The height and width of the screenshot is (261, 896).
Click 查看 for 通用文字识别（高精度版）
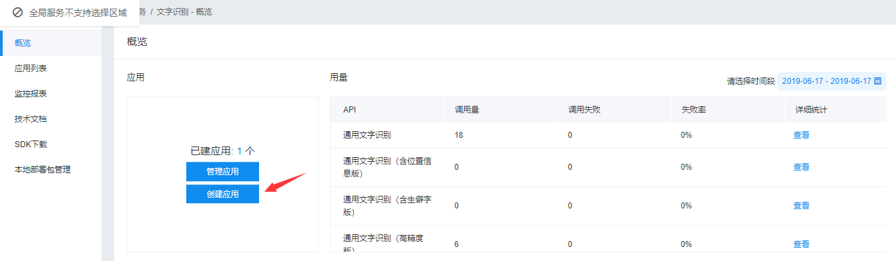coord(801,244)
